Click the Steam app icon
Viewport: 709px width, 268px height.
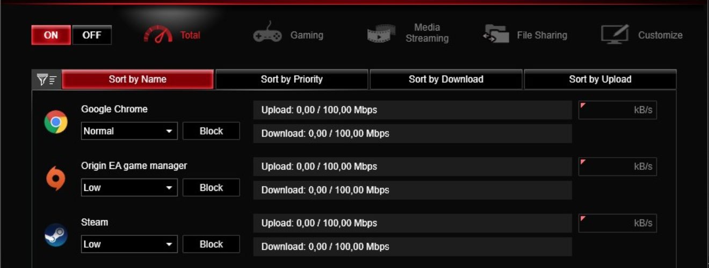pyautogui.click(x=56, y=235)
